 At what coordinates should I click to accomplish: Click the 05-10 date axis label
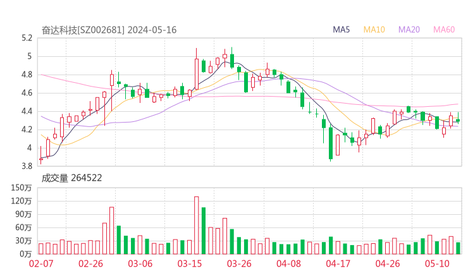[x=437, y=263]
